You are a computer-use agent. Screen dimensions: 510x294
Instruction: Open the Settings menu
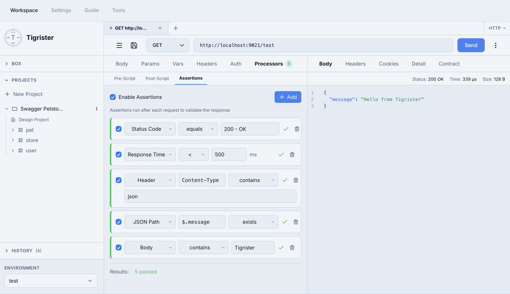tap(61, 10)
